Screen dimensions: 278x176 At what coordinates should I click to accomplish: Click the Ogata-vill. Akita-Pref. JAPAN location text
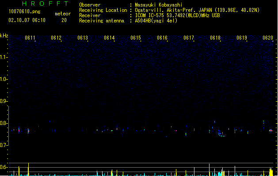[197, 10]
